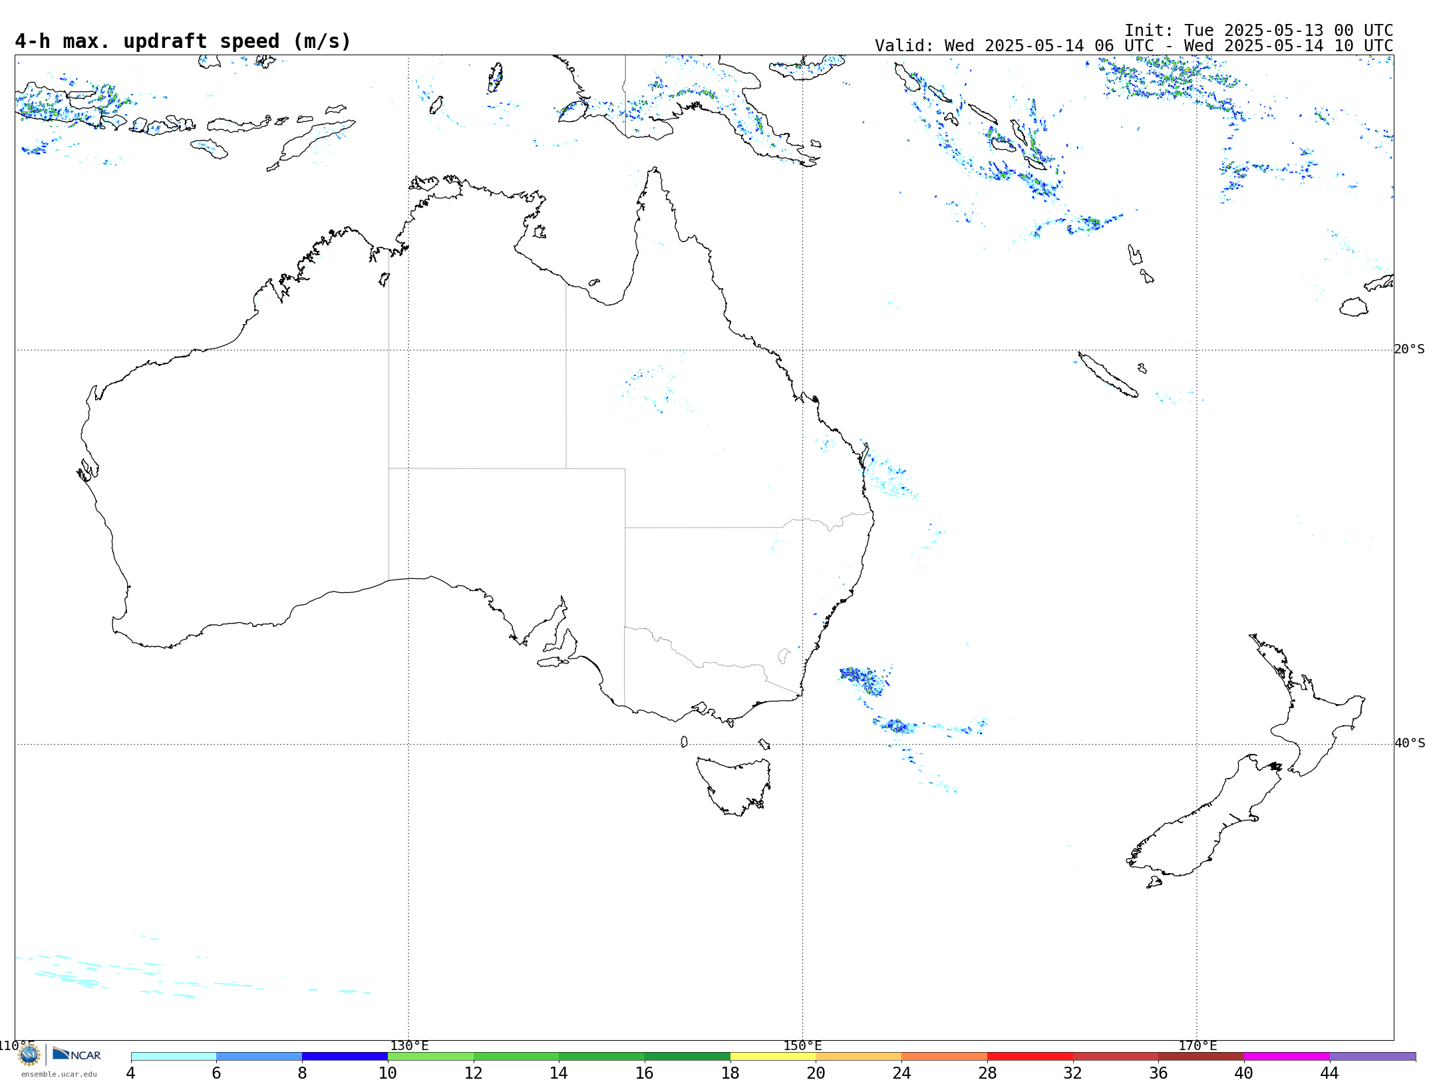
Task: Click the colorbar tick label '28'
Action: tap(987, 1073)
